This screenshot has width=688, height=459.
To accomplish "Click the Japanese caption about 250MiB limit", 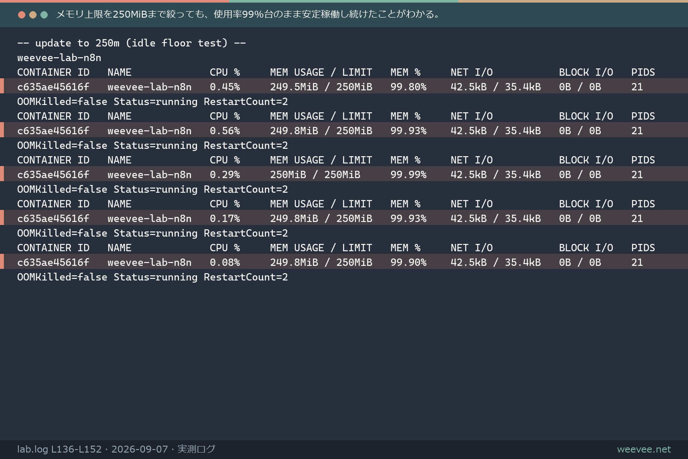I will click(x=249, y=14).
